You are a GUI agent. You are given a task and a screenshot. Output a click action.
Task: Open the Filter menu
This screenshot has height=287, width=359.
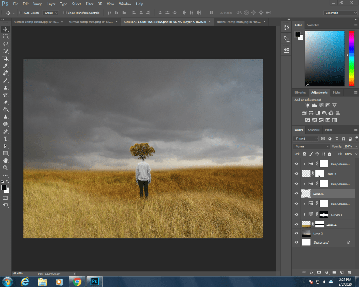click(x=89, y=4)
